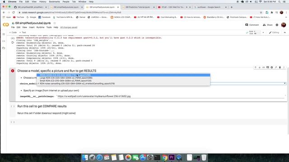Click the Chrome address bar
Image resolution: width=289 pixels, height=162 pixels.
pyautogui.click(x=138, y=12)
